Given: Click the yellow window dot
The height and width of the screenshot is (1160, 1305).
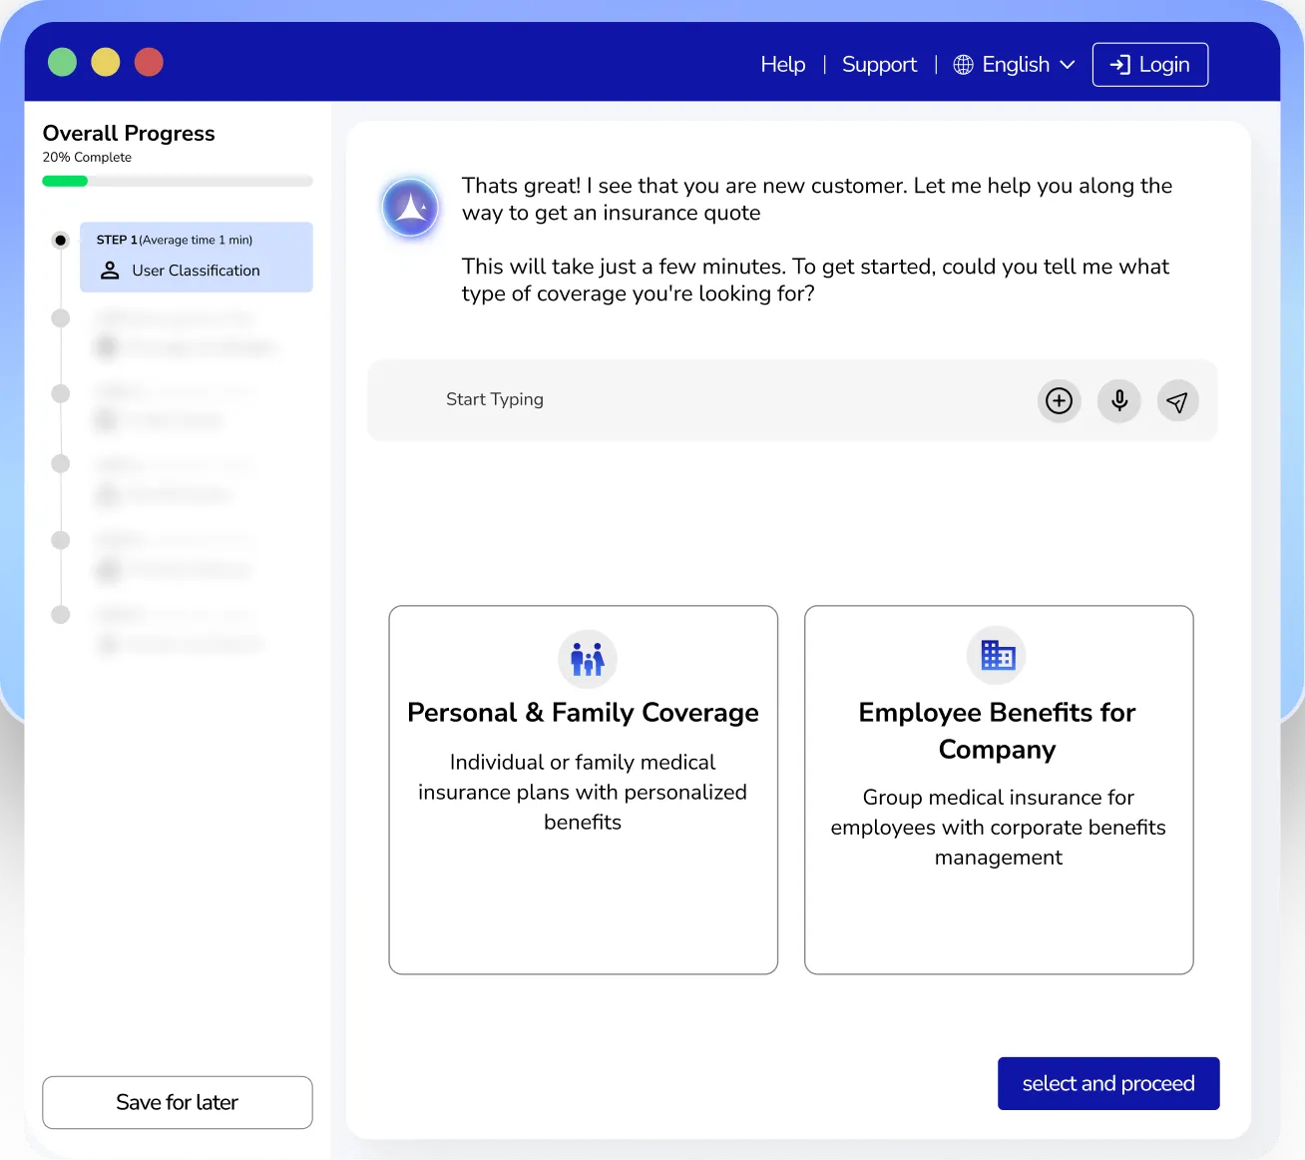Looking at the screenshot, I should 106,62.
